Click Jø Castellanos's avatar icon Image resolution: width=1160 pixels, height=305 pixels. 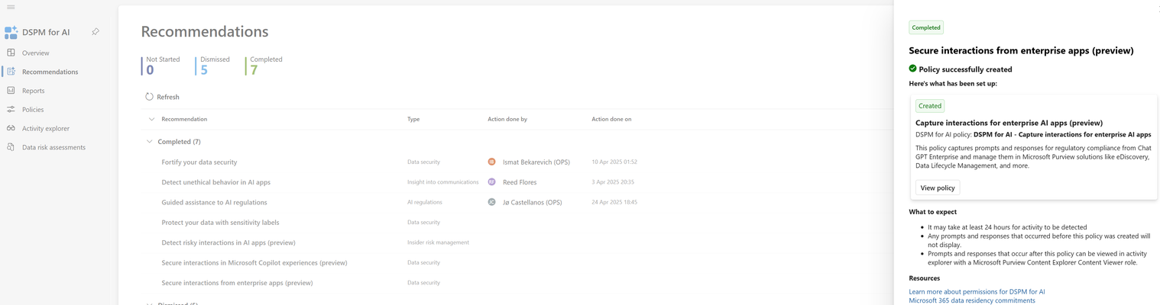coord(491,202)
